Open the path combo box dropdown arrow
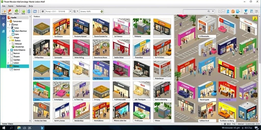Screen dimensions: 261x130 [70, 11]
